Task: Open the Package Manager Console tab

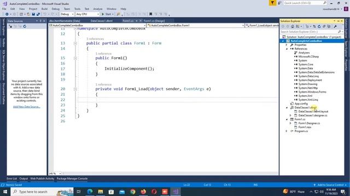Action: tap(72, 179)
